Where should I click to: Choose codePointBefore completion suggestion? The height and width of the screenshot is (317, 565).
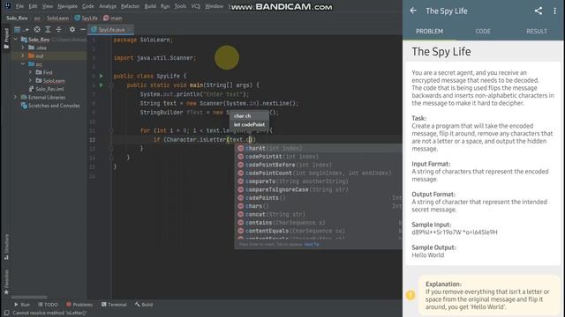318,165
